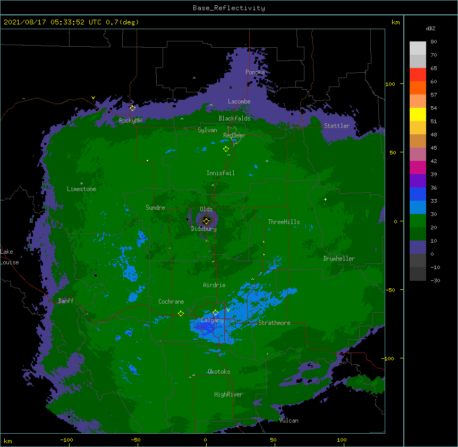458x447 pixels.
Task: Select the Calgary city label
Action: coord(213,320)
